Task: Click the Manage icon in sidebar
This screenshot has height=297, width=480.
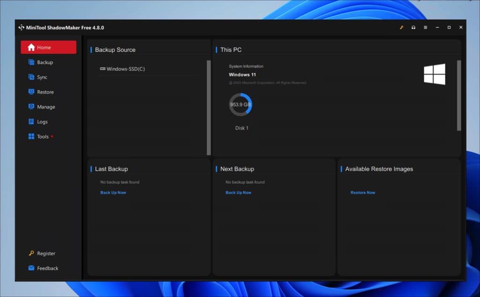Action: [x=31, y=107]
